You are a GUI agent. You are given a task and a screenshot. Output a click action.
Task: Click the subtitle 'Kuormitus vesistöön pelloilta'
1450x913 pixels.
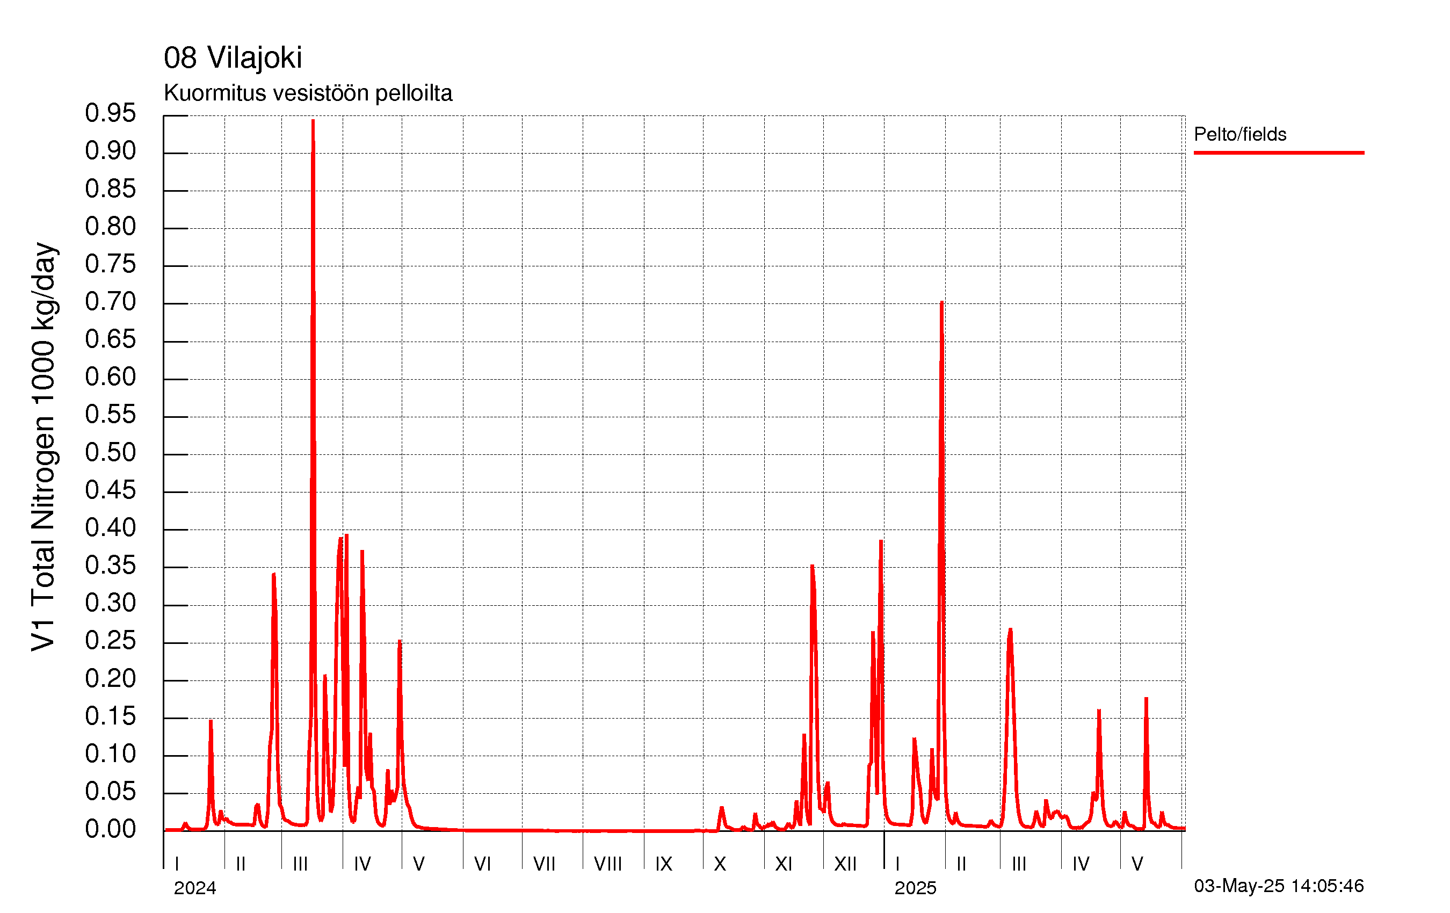pyautogui.click(x=308, y=93)
